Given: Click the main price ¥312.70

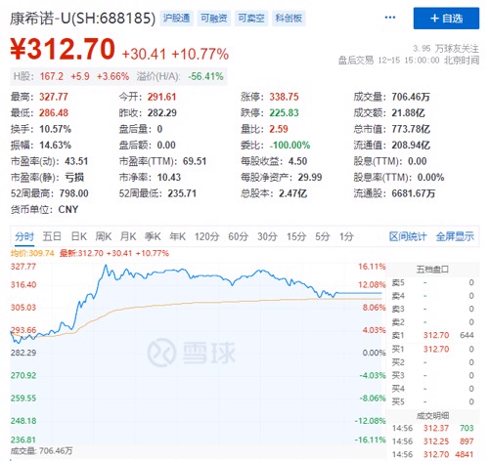Looking at the screenshot, I should 63,49.
